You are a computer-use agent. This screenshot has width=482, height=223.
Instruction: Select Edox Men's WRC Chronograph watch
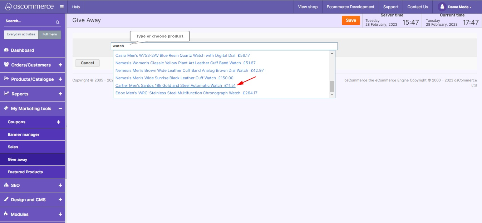click(186, 93)
